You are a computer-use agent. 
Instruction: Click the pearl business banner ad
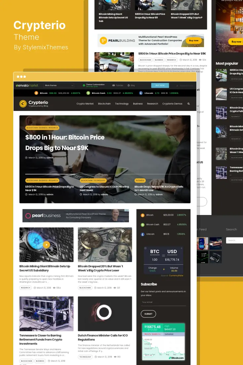[x=76, y=216]
